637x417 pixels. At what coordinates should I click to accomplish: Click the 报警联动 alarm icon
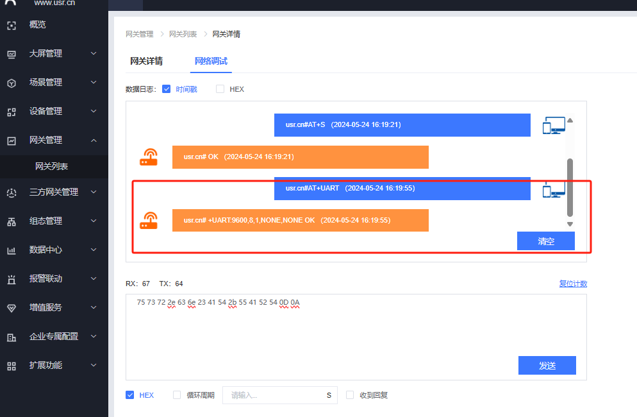tap(11, 279)
